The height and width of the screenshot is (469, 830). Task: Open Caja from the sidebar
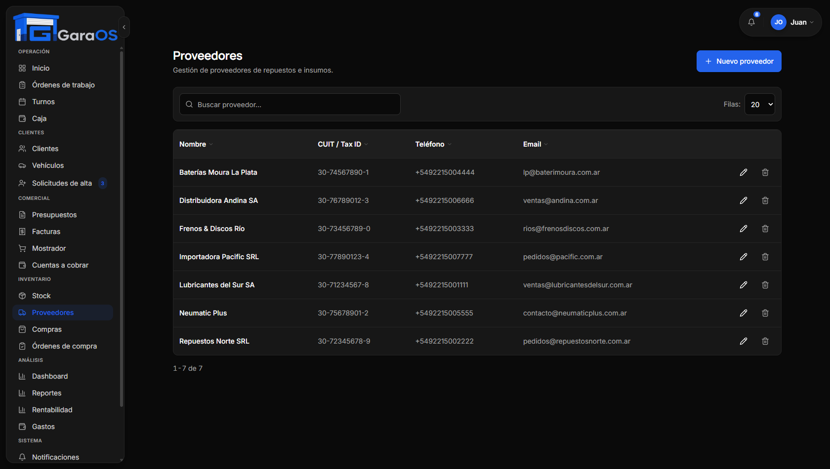coord(63,118)
